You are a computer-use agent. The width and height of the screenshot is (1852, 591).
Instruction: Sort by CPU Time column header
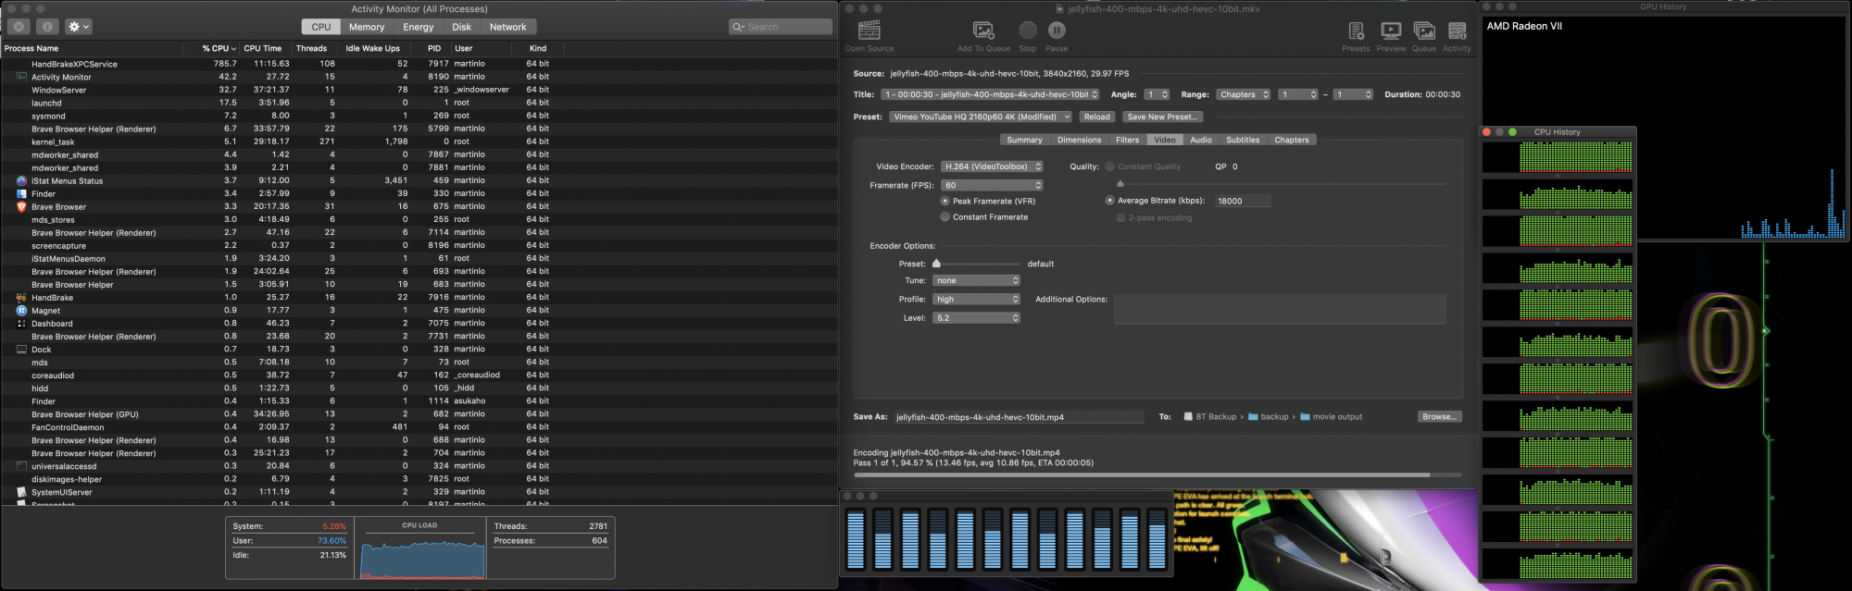[263, 48]
